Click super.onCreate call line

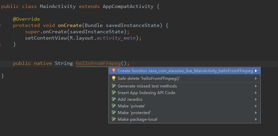(77, 32)
